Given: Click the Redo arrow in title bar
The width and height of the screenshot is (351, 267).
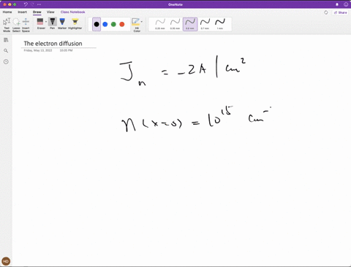Looking at the screenshot, I should [x=33, y=4].
